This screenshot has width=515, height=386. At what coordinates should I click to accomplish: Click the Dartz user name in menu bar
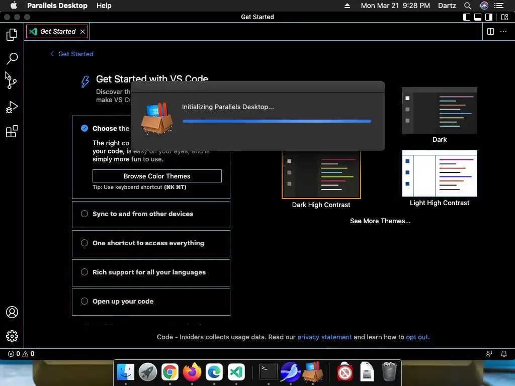tap(447, 6)
